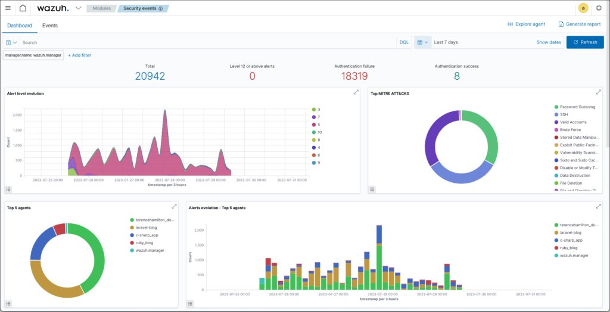Toggle legend in Alerts evolution agents chart
The height and width of the screenshot is (312, 610).
click(x=190, y=304)
